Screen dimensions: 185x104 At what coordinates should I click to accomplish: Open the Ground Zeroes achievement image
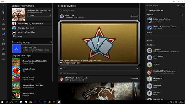click(x=99, y=91)
